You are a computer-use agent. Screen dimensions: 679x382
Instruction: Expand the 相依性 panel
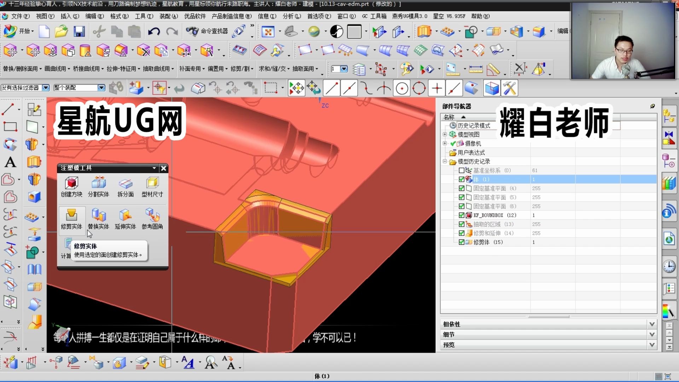pos(652,324)
